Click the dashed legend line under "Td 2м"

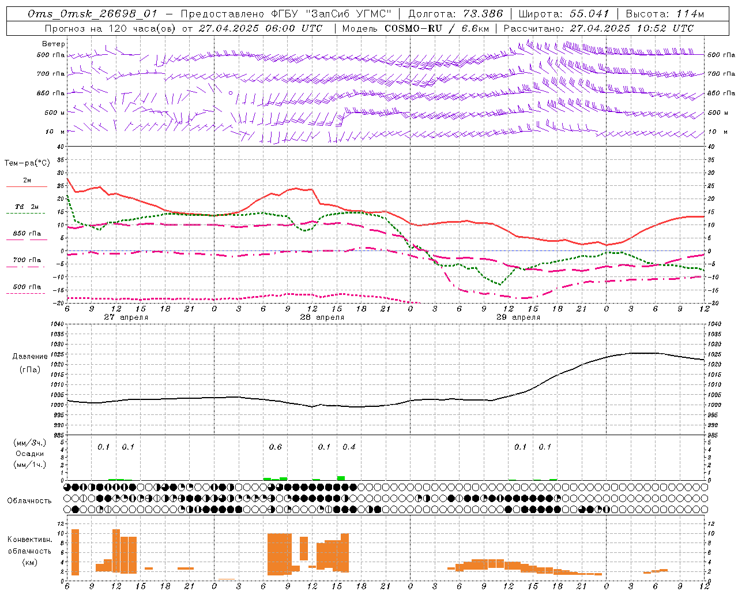25,214
